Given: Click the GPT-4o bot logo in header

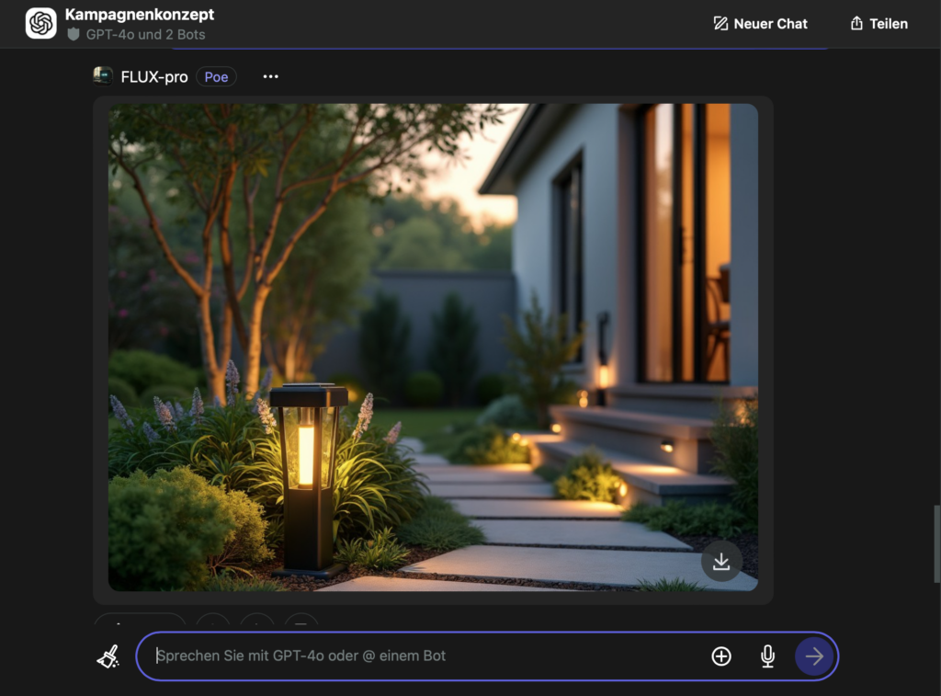Looking at the screenshot, I should (x=40, y=24).
